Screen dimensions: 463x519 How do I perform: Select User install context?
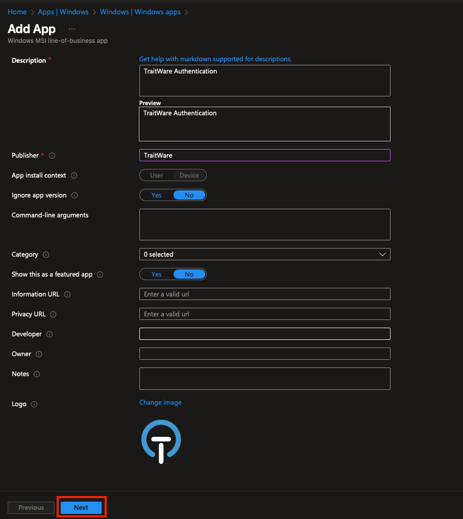[x=157, y=175]
